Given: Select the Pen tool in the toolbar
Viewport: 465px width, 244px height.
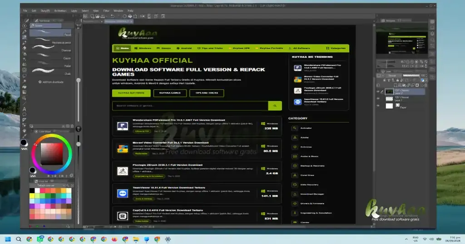Looking at the screenshot, I should [25, 32].
